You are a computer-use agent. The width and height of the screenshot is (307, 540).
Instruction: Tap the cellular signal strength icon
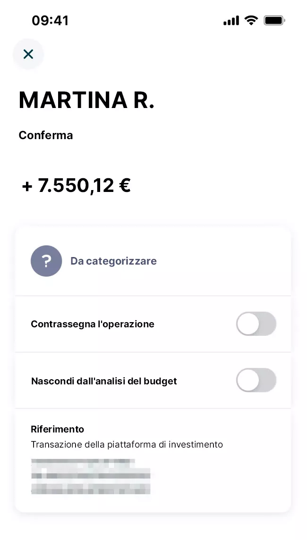(x=231, y=21)
